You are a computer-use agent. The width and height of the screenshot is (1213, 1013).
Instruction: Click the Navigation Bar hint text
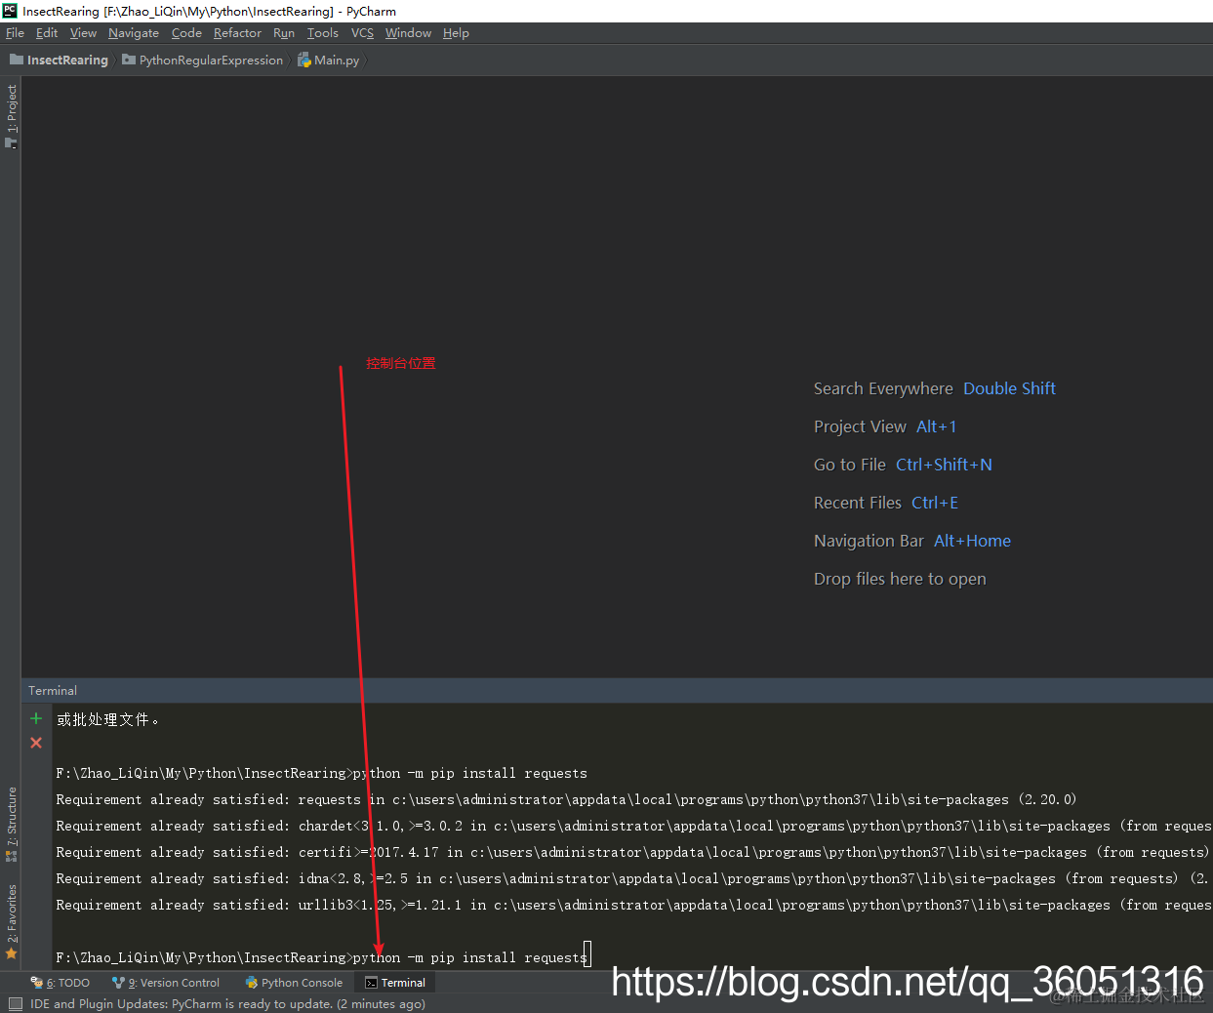(x=869, y=541)
